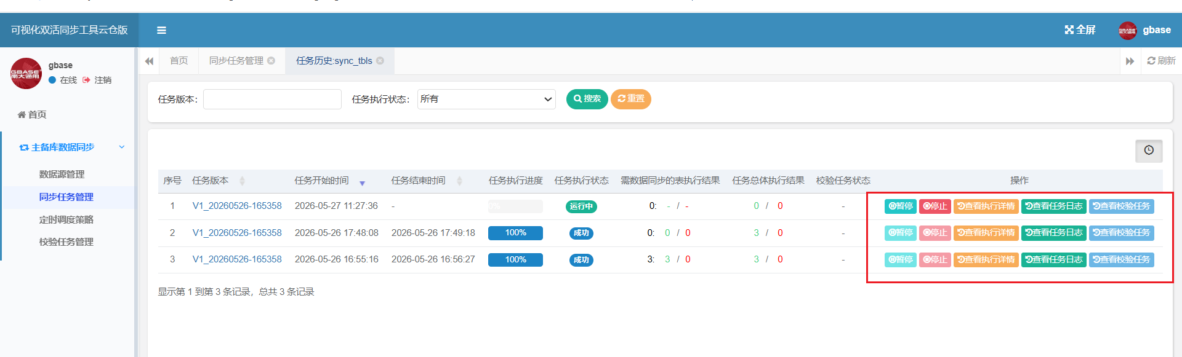Click end time 2026-05-26 17:49:18
Screen dimensions: 1182x357
tap(433, 233)
